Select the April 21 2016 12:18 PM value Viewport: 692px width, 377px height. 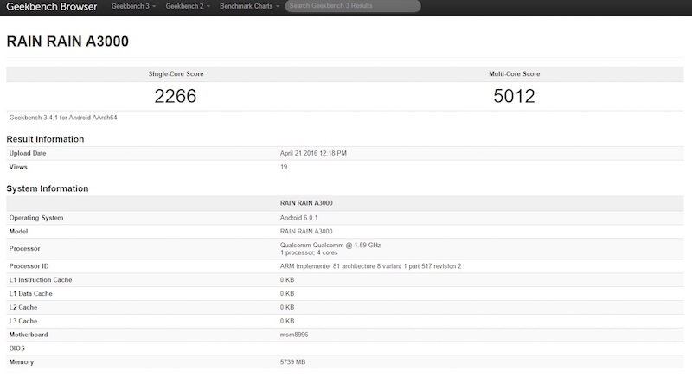(313, 153)
